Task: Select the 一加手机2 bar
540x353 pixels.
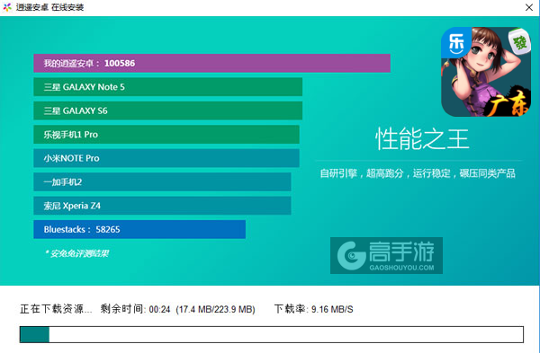Action: [162, 181]
